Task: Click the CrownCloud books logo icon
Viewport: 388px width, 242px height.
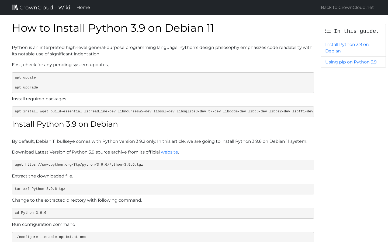Action: 15,7
